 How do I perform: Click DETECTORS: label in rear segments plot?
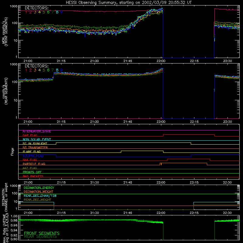coord(36,66)
